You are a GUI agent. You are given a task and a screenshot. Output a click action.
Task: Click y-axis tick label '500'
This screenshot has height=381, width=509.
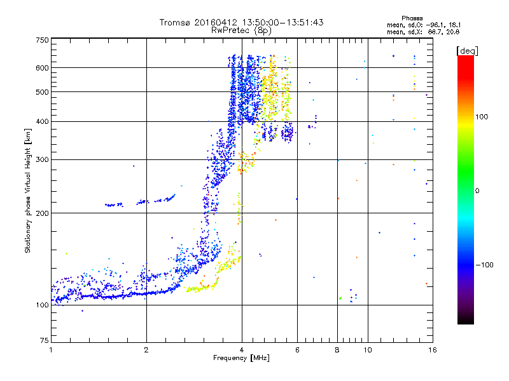pyautogui.click(x=42, y=92)
